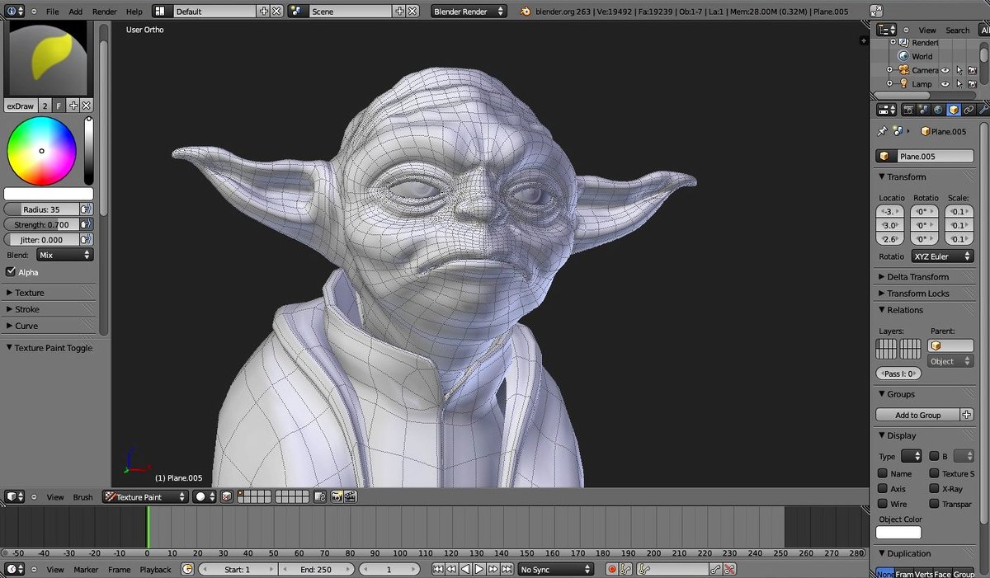Enable the Texture Space checkbox
This screenshot has height=578, width=990.
click(934, 474)
